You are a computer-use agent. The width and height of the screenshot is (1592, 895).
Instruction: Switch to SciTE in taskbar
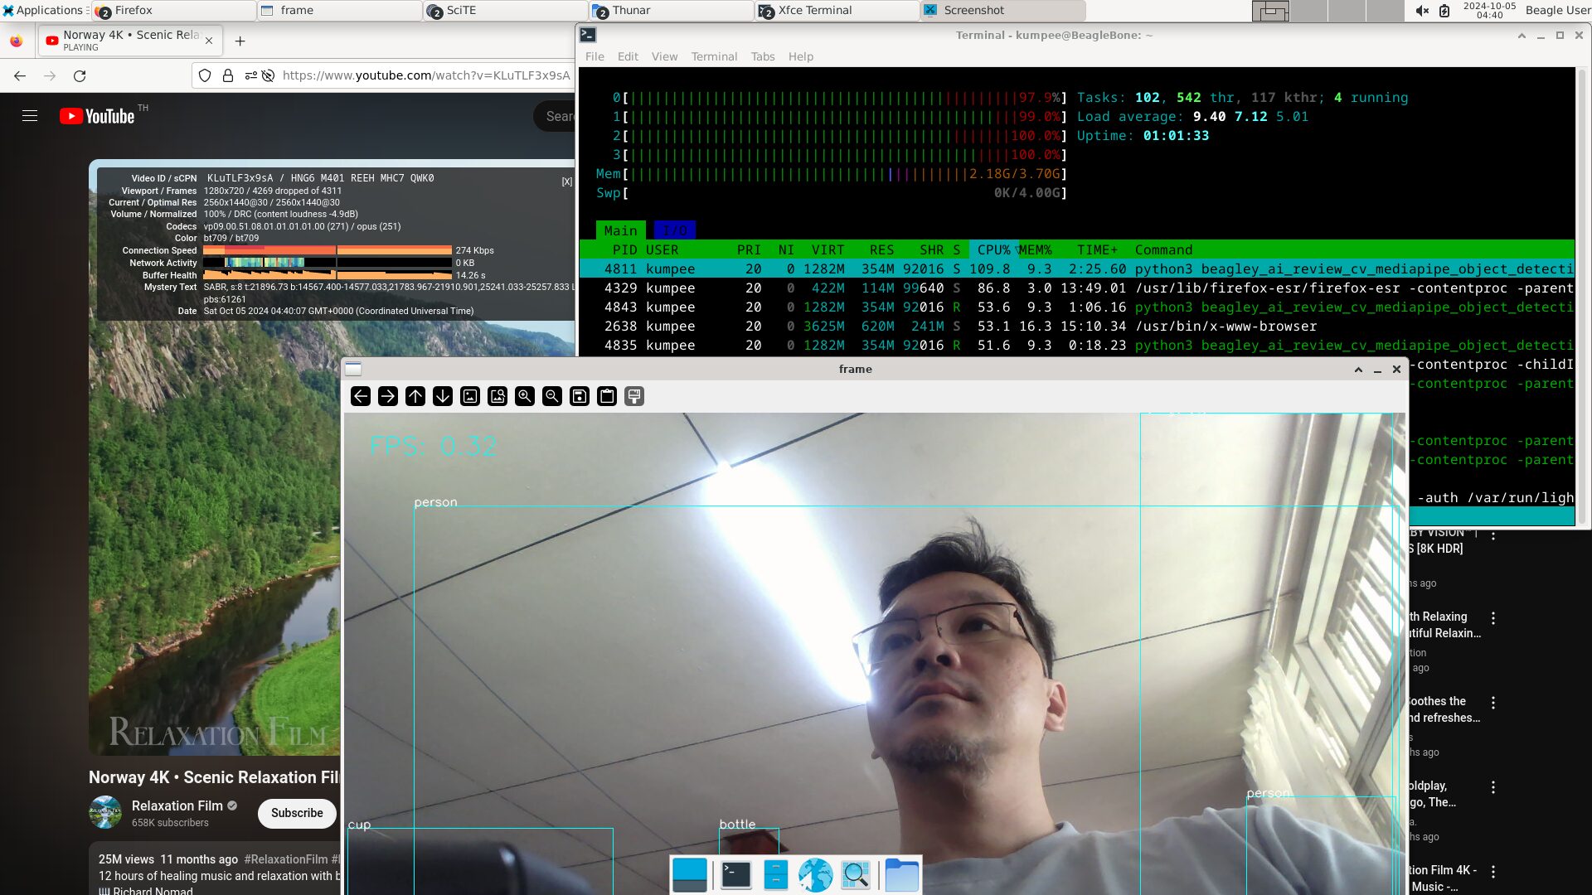[x=505, y=10]
